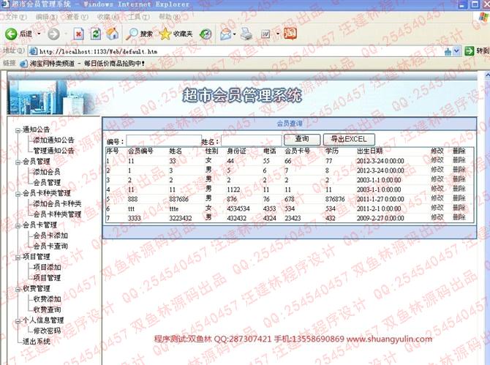The height and width of the screenshot is (365, 490).
Task: Click the www.shuangyulin.com footer text
Action: 389,339
